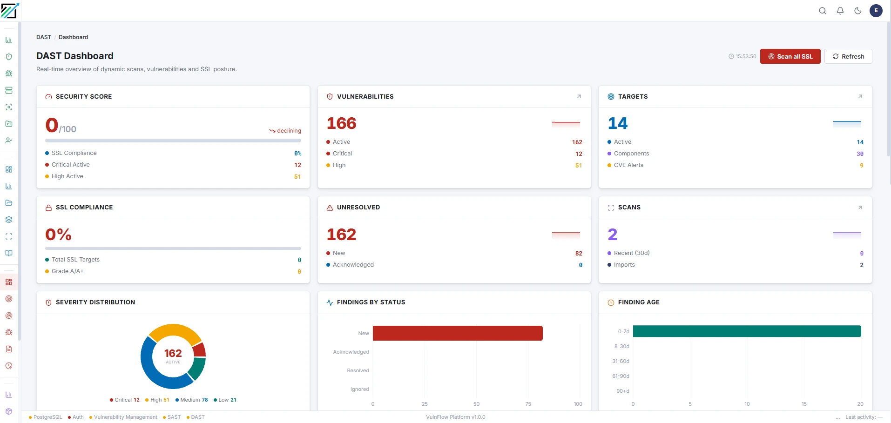Click the declining trend label in Security Score
Viewport: 891px width, 423px height.
click(x=285, y=131)
